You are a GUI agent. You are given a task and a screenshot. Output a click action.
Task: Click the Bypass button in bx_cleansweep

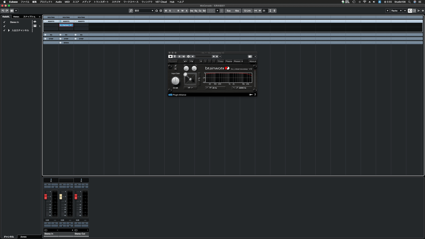tap(173, 61)
